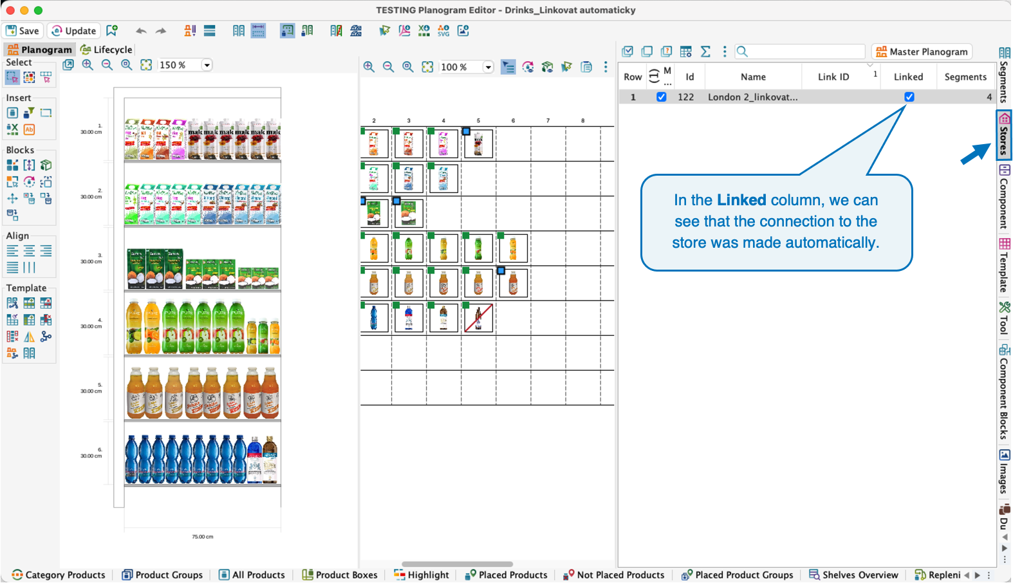Image resolution: width=1013 pixels, height=583 pixels.
Task: Zoom out on the planogram view
Action: pyautogui.click(x=107, y=65)
